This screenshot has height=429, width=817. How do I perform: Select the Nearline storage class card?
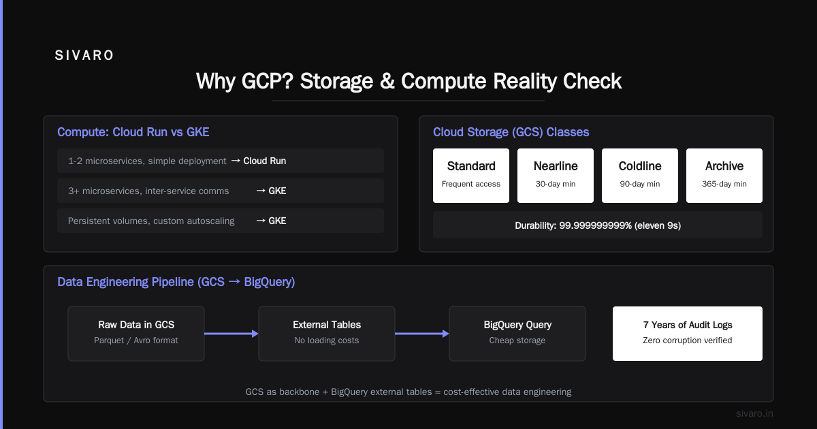556,176
